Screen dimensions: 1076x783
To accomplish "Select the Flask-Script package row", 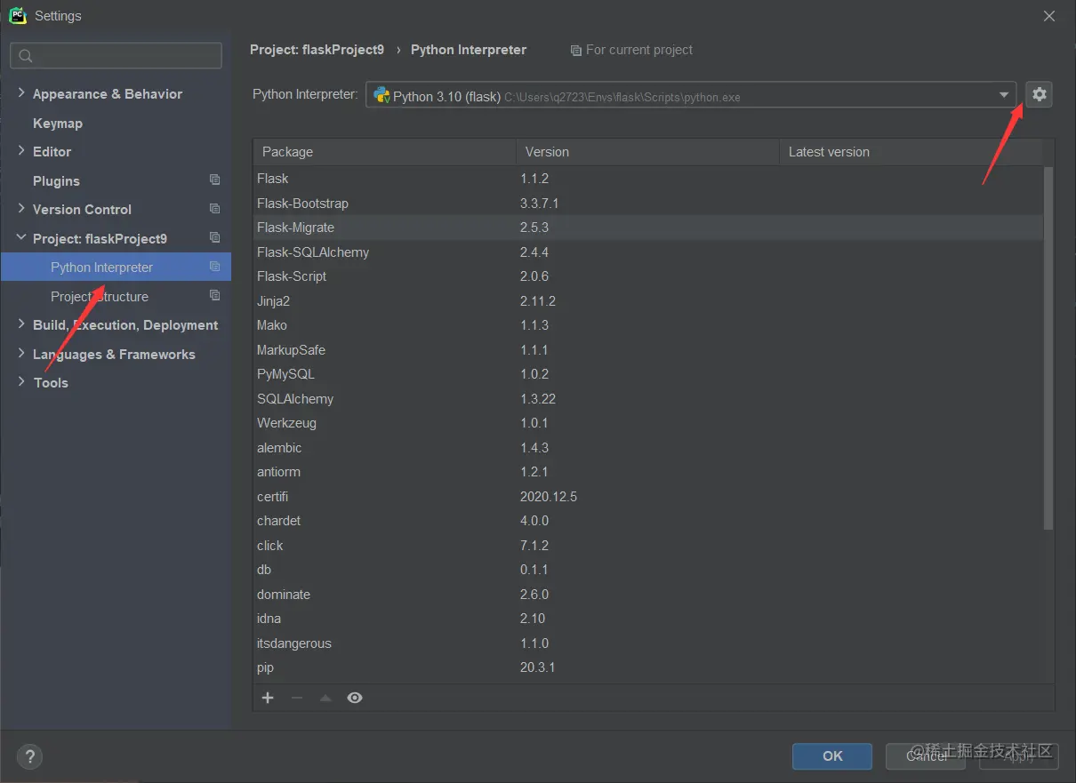I will pyautogui.click(x=648, y=276).
